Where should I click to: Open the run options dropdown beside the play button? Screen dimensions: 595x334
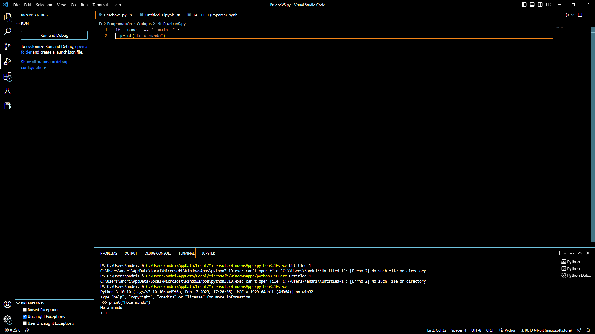(573, 15)
